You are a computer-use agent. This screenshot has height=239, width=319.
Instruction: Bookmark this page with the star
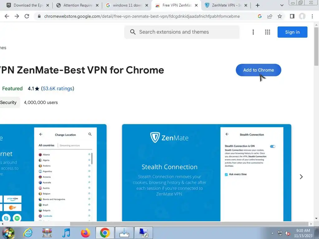click(280, 16)
